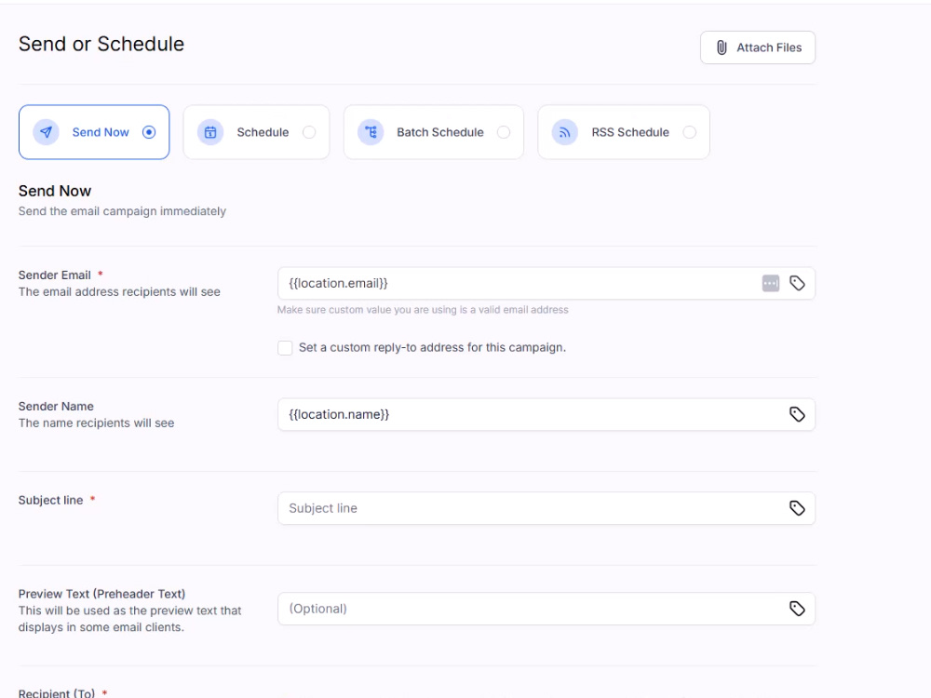This screenshot has width=931, height=698.
Task: Select the RSS Schedule radio button
Action: 689,132
